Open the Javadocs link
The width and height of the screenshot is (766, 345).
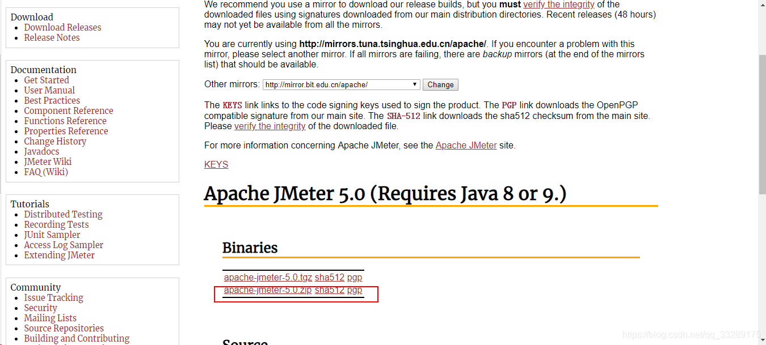[x=41, y=151]
